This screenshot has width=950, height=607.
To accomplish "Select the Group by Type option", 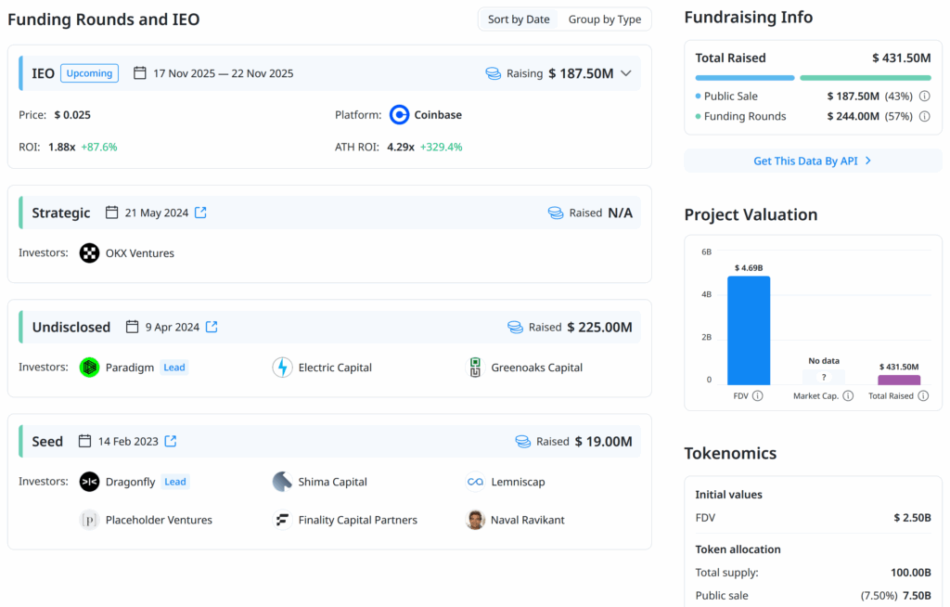I will click(605, 19).
